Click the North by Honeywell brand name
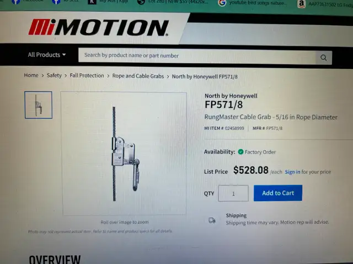353x264 pixels. (x=231, y=96)
